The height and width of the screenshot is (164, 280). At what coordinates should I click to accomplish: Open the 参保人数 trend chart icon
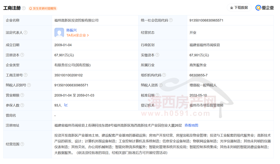tap(66, 105)
